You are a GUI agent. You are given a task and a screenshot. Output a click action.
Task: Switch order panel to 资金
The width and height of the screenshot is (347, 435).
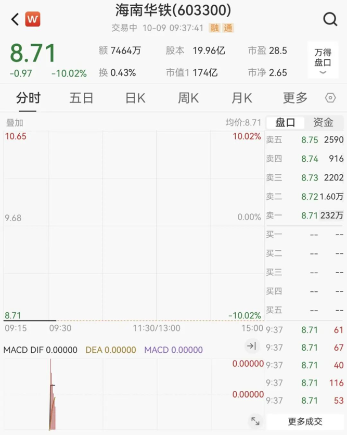click(x=323, y=123)
